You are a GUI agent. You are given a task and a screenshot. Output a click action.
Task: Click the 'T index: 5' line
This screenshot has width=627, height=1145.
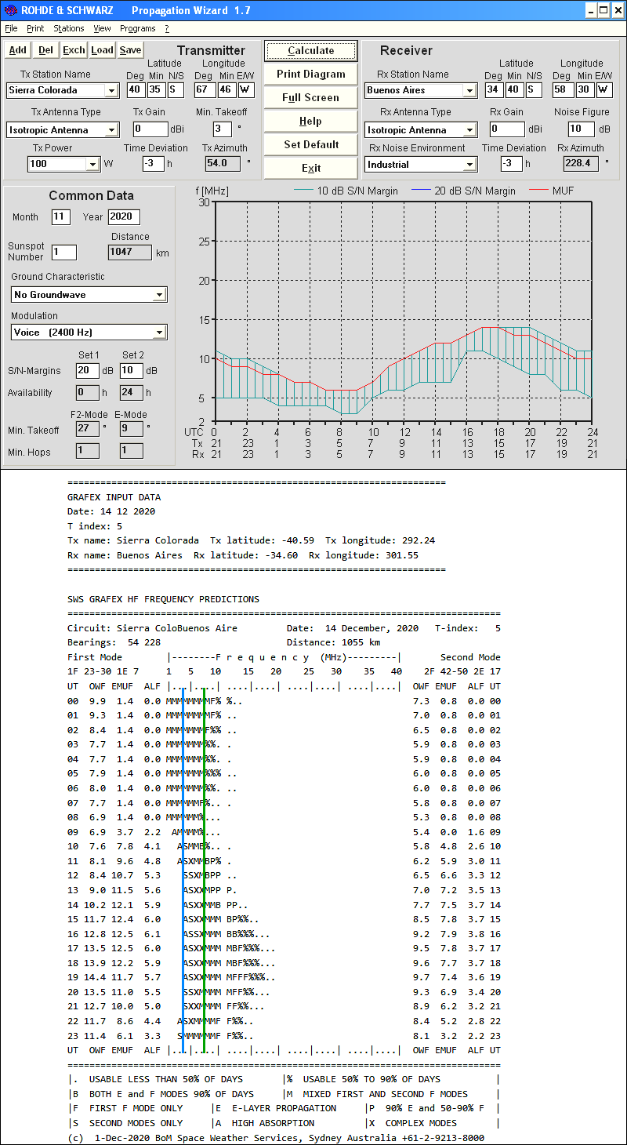point(95,526)
